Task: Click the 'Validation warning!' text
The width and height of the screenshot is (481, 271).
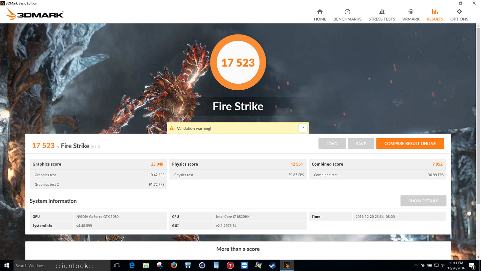Action: tap(194, 128)
